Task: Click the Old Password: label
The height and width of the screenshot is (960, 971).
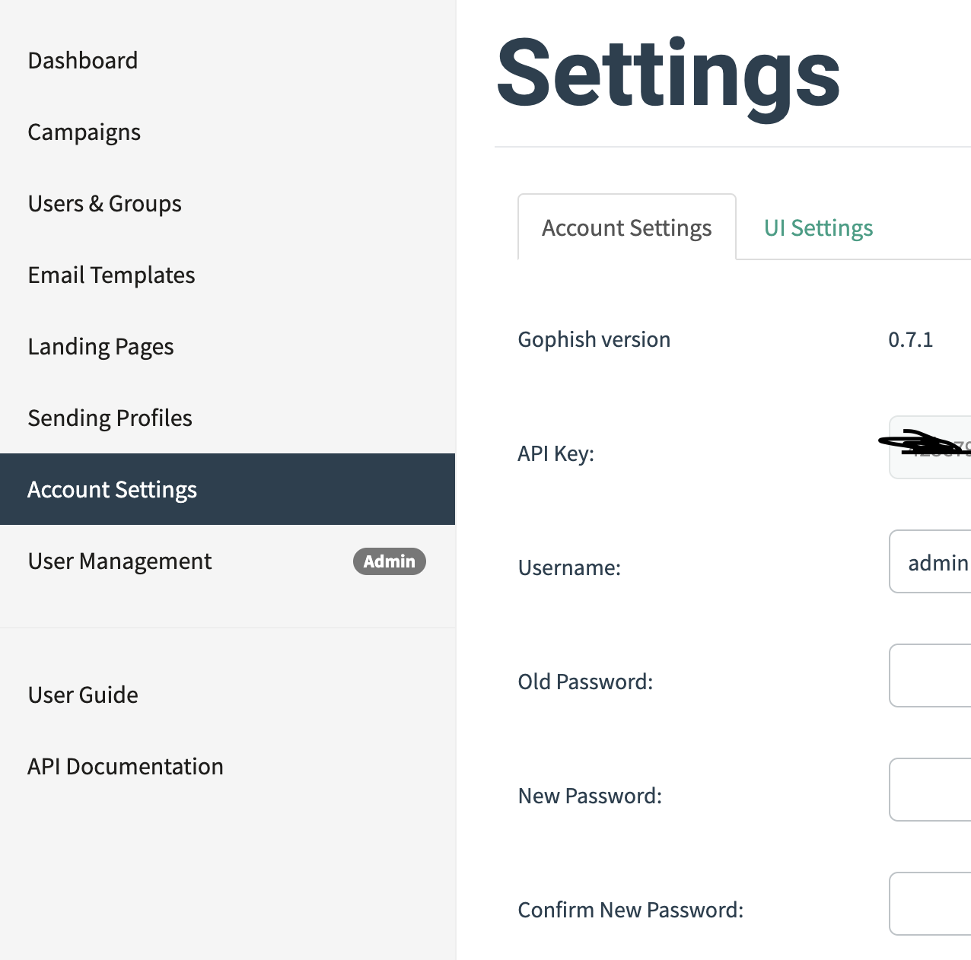Action: point(585,682)
